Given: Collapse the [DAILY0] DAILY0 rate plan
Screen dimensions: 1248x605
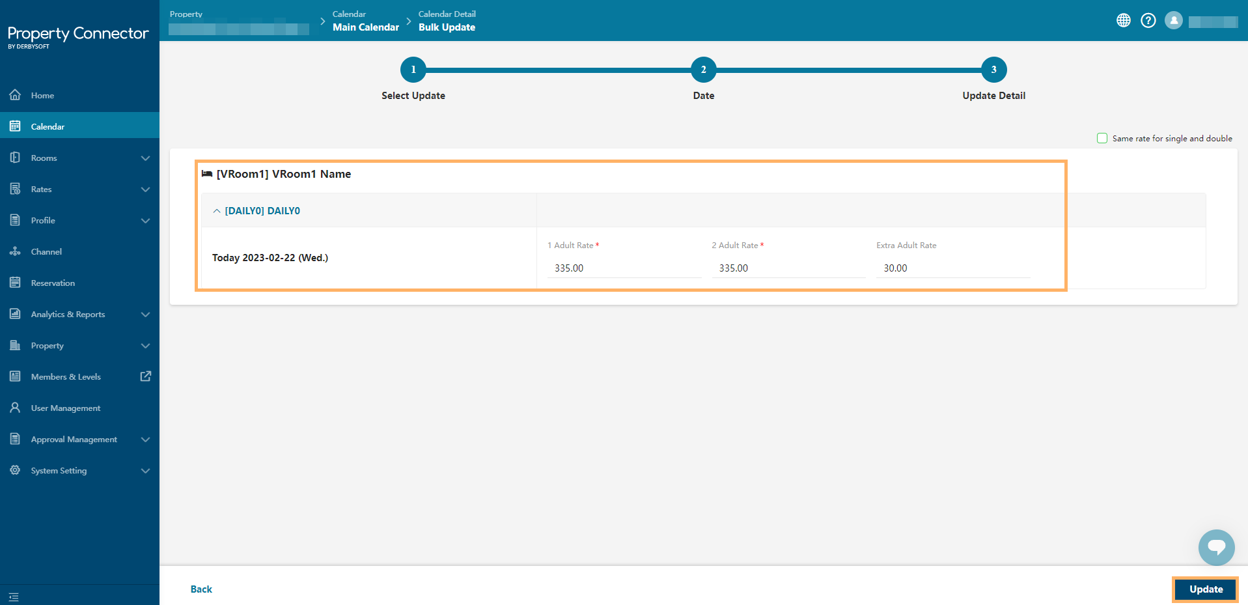Looking at the screenshot, I should pos(217,211).
